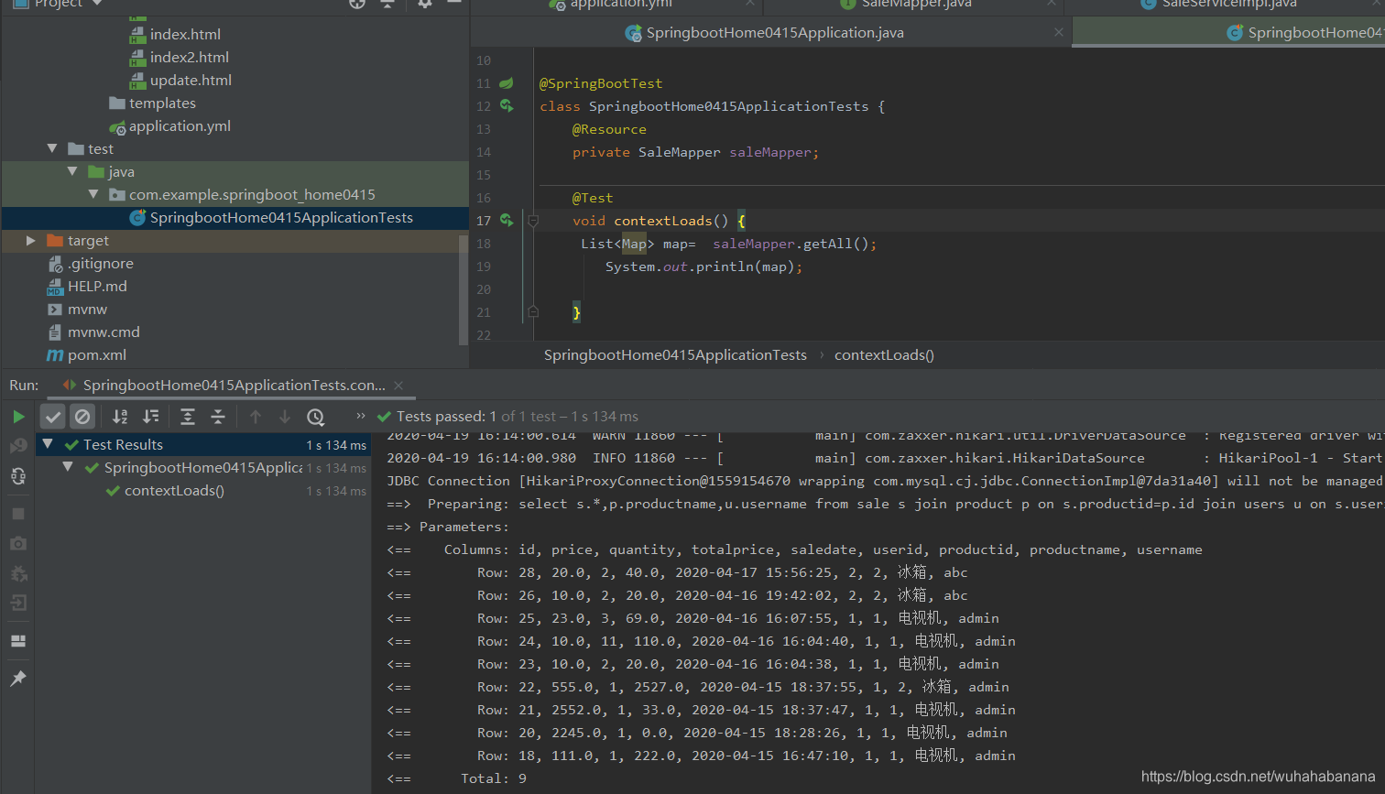Collapse the java folder under test
This screenshot has width=1385, height=794.
pyautogui.click(x=72, y=172)
